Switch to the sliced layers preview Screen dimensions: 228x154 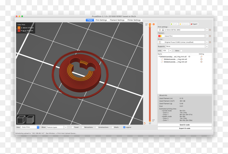point(30,119)
